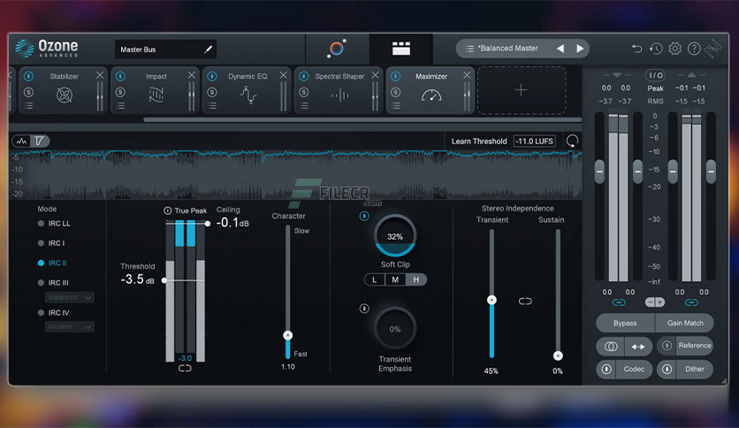Switch to the module chain view icon
Image resolution: width=739 pixels, height=428 pixels.
[401, 48]
